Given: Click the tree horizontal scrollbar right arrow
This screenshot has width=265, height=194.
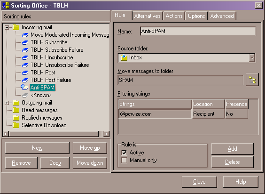Looking at the screenshot, I should 106,134.
